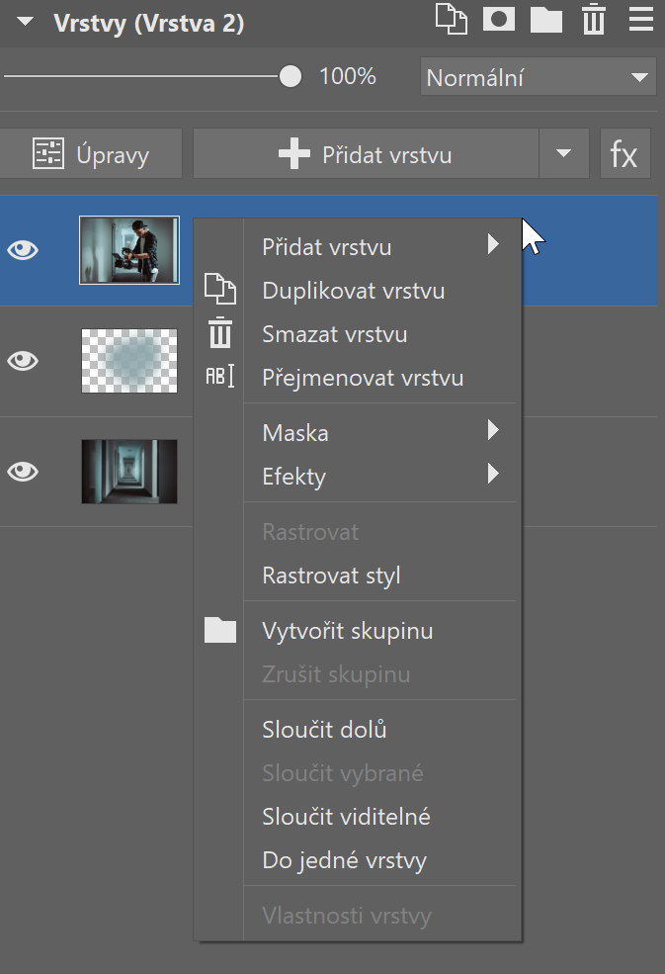The height and width of the screenshot is (974, 665).
Task: Click the fx effects button
Action: (x=624, y=154)
